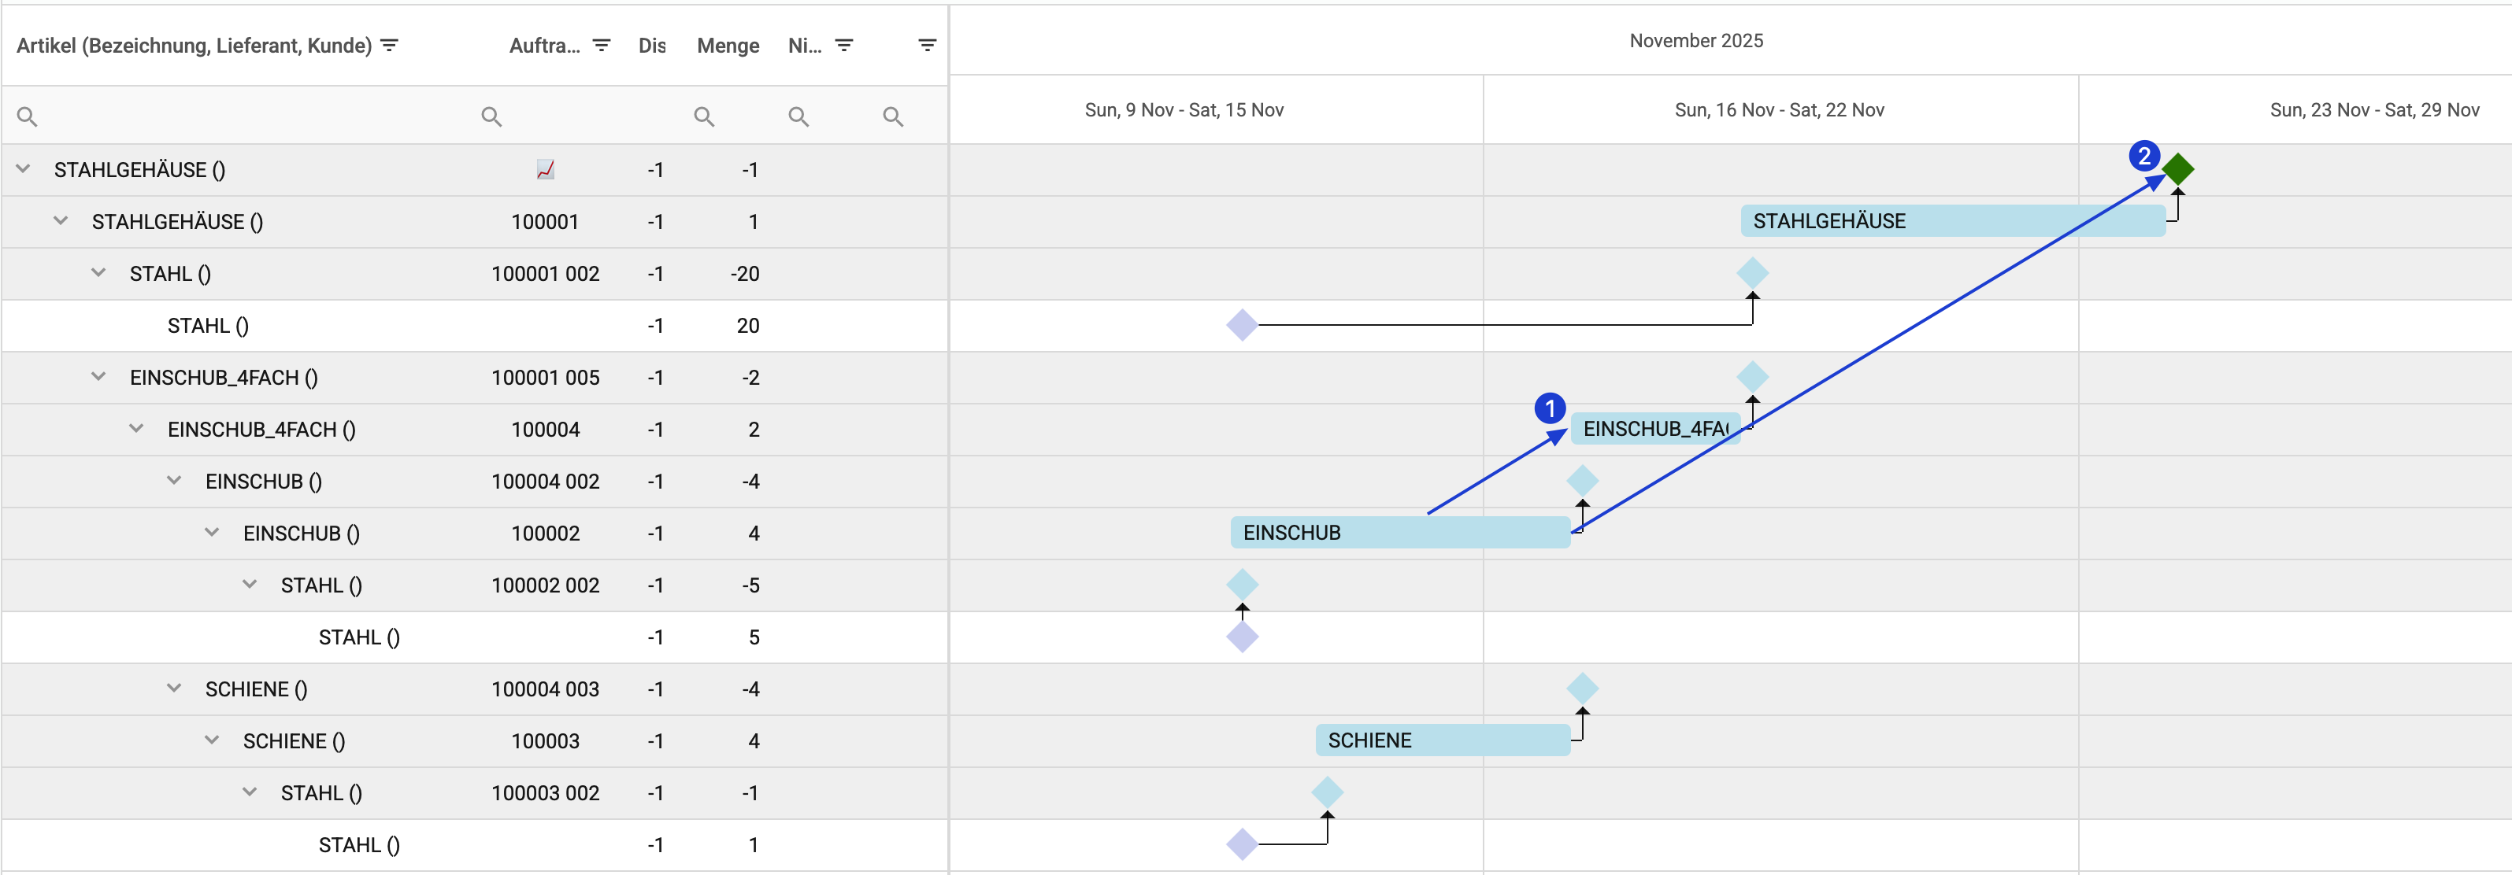Click search icon under Menge column
Image resolution: width=2512 pixels, height=875 pixels.
click(703, 117)
